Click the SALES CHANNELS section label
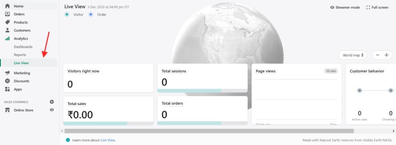 click(16, 102)
